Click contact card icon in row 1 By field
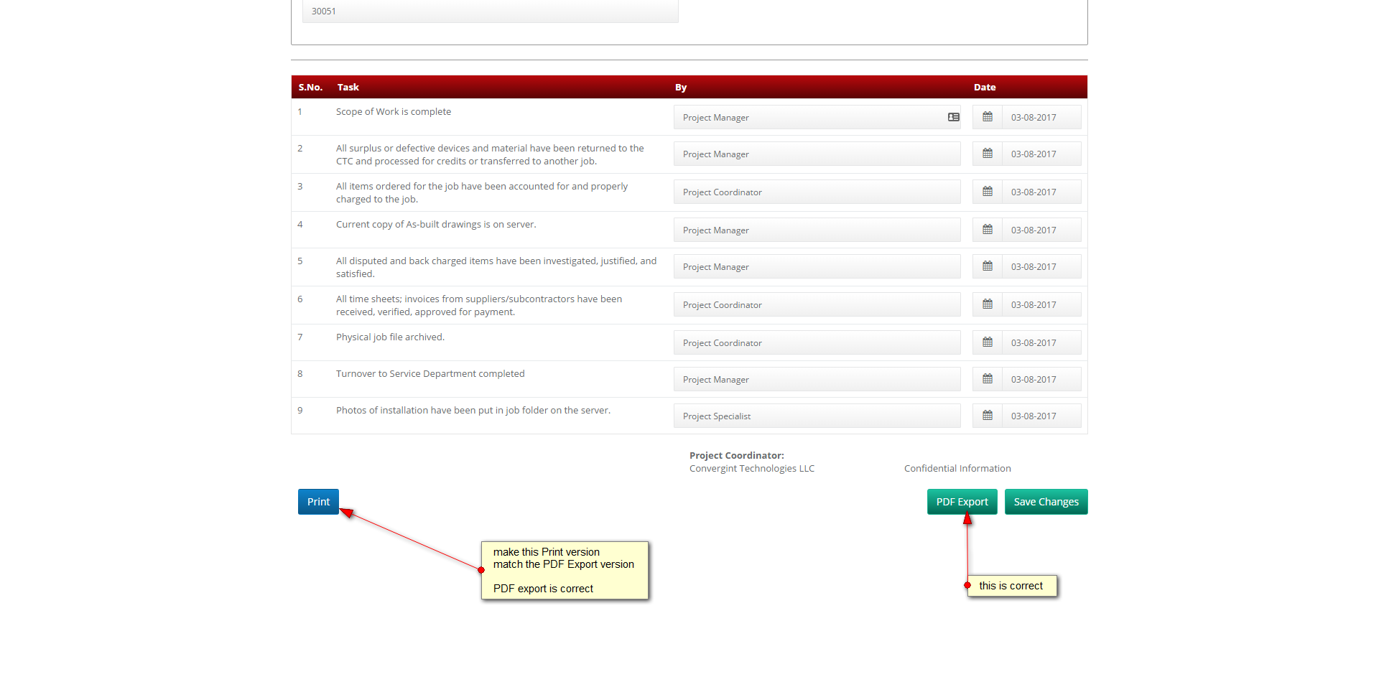 (x=953, y=117)
